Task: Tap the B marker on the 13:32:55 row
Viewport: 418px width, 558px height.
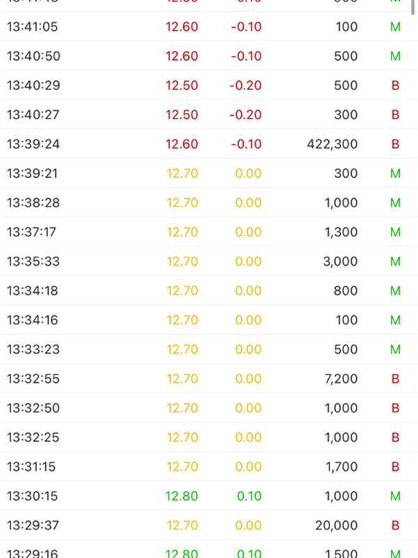Action: 395,379
